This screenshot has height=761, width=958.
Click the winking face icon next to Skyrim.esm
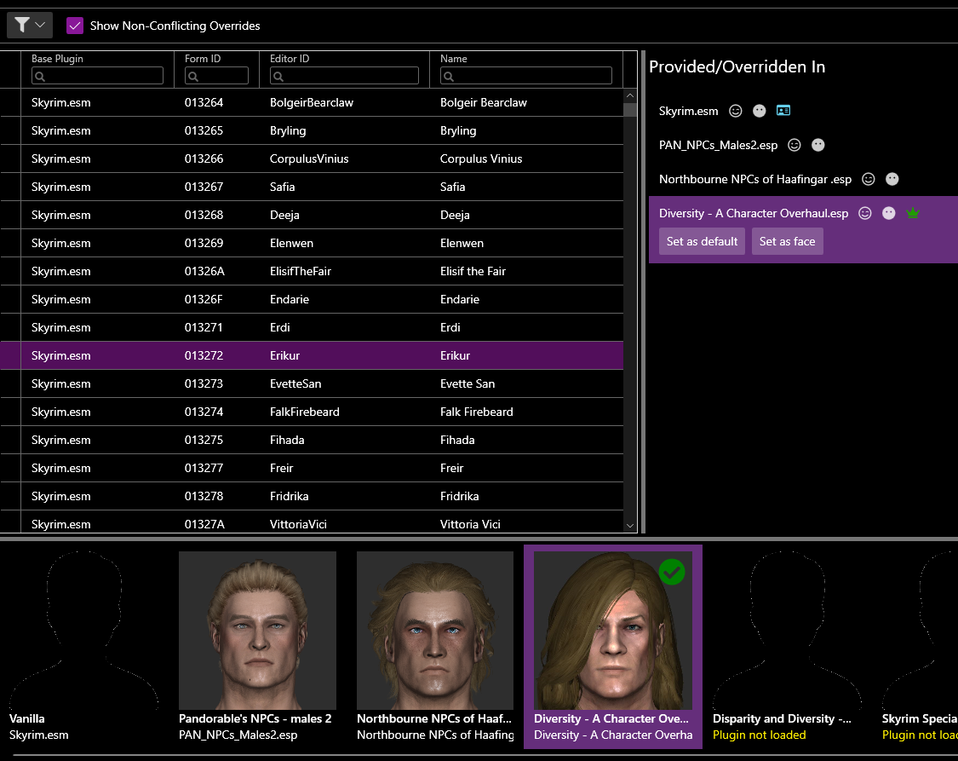coord(736,111)
